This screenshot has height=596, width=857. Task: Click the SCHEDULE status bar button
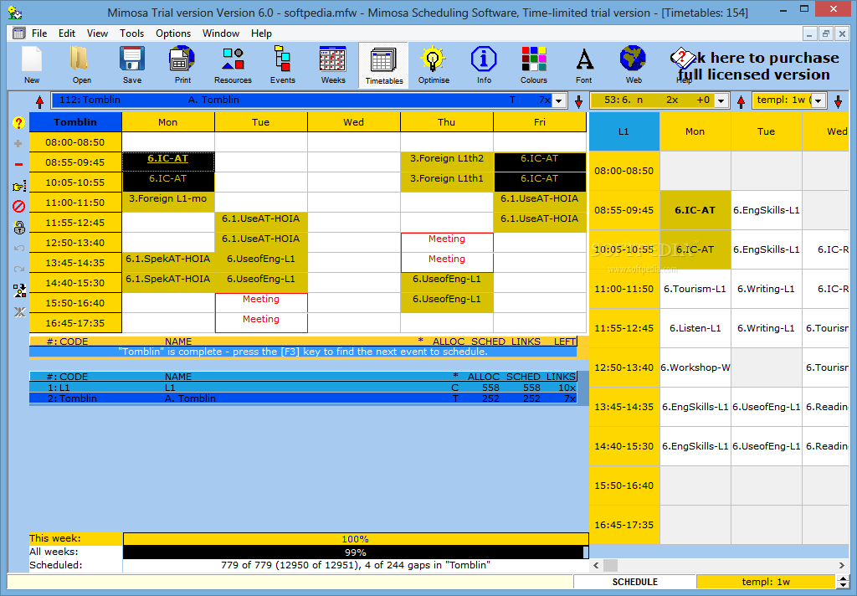(x=634, y=582)
